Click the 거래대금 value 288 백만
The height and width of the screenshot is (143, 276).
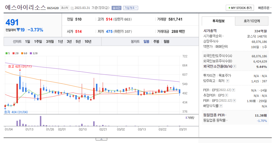tap(178, 32)
